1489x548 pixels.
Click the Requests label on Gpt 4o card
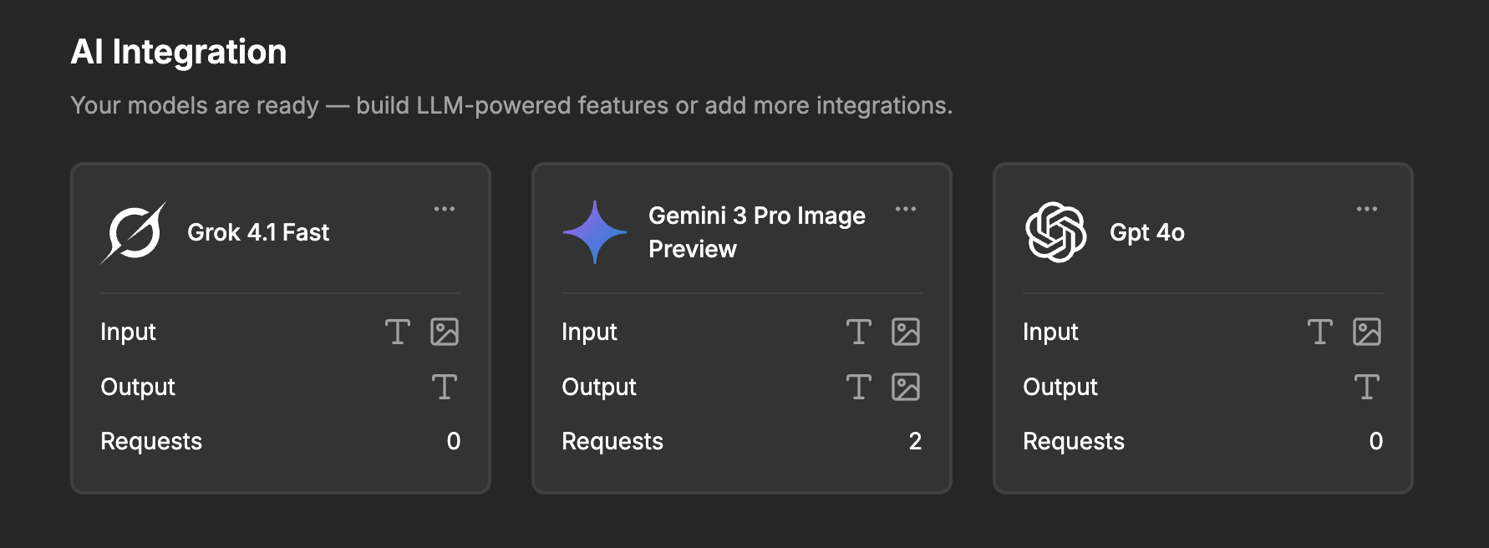(x=1074, y=441)
